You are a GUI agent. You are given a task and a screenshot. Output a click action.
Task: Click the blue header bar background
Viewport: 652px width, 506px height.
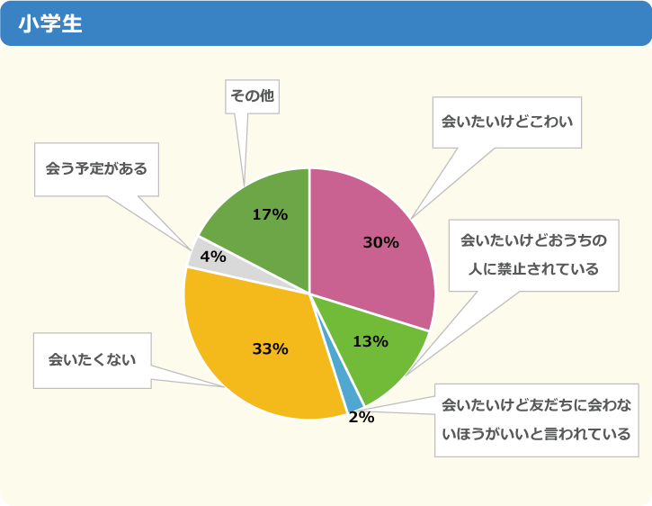coord(326,23)
